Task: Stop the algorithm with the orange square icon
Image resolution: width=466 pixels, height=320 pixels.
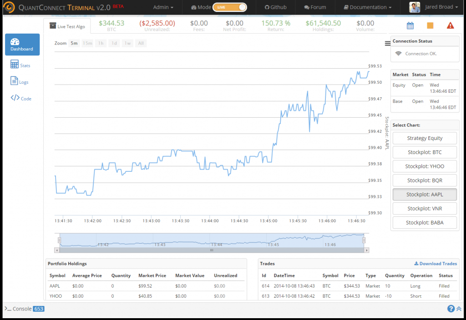Action: coord(430,25)
